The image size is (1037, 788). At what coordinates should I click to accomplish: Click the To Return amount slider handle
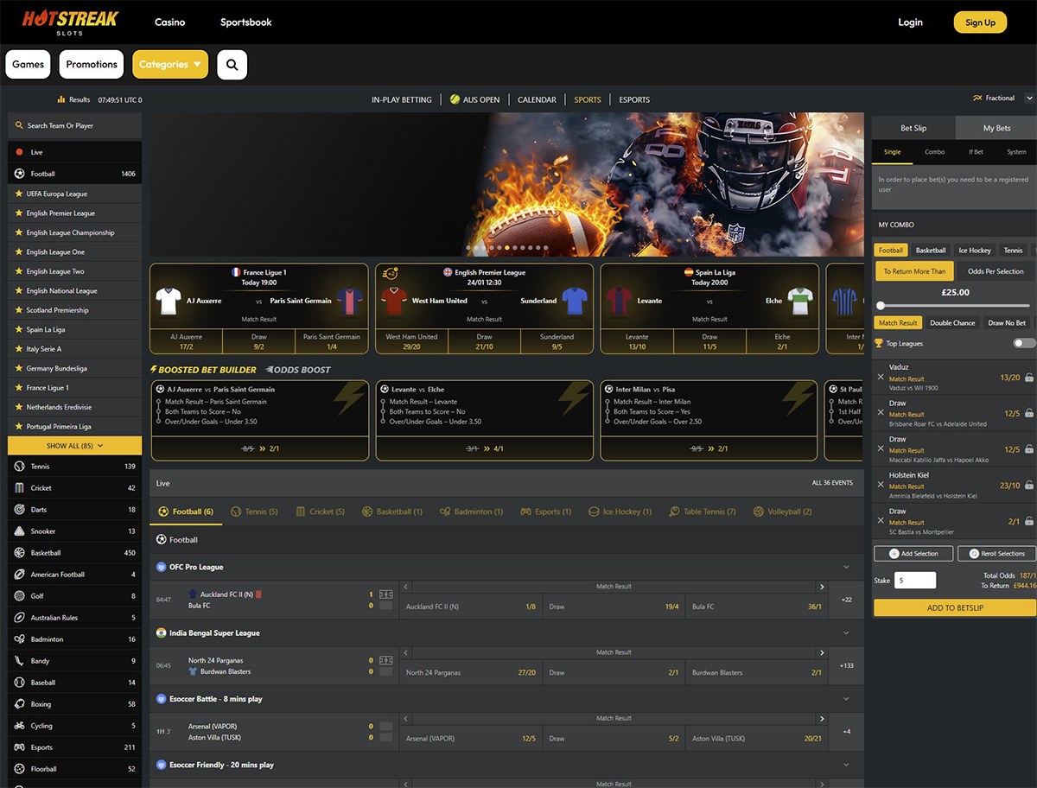pyautogui.click(x=881, y=305)
